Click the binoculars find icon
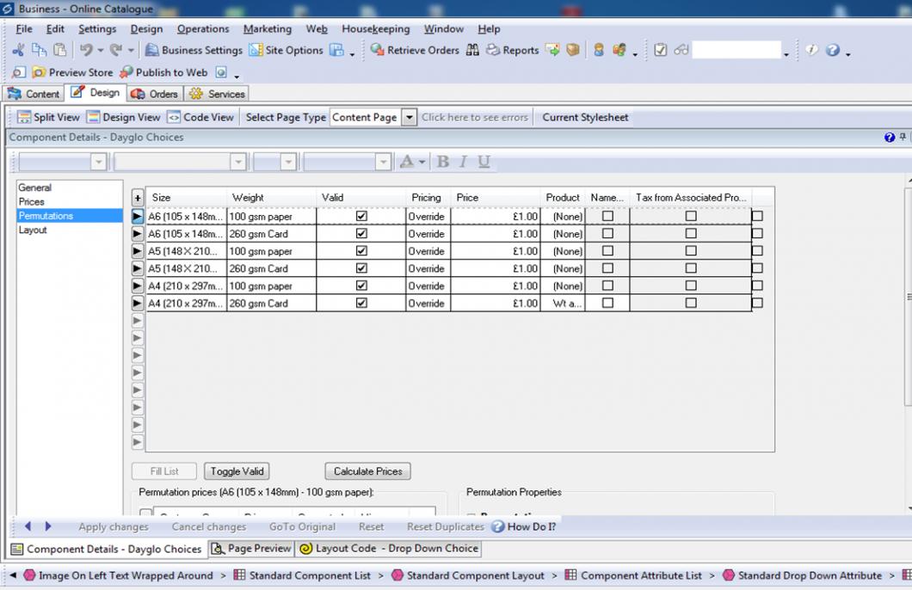Viewport: 912px width, 590px height. [x=472, y=51]
